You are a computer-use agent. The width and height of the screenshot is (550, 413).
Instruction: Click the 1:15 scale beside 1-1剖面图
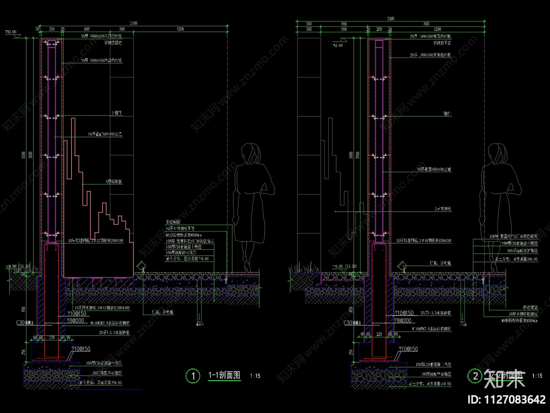[255, 376]
